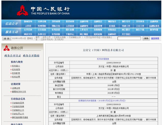The width and height of the screenshot is (163, 125).
Task: Open 报告下载 menu item
Action: click(x=140, y=30)
